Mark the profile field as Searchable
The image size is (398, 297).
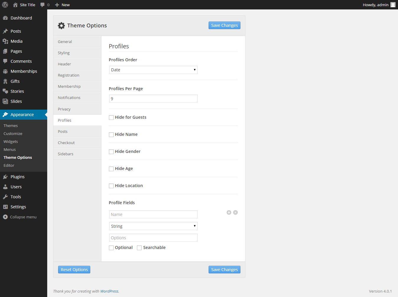[x=139, y=248]
